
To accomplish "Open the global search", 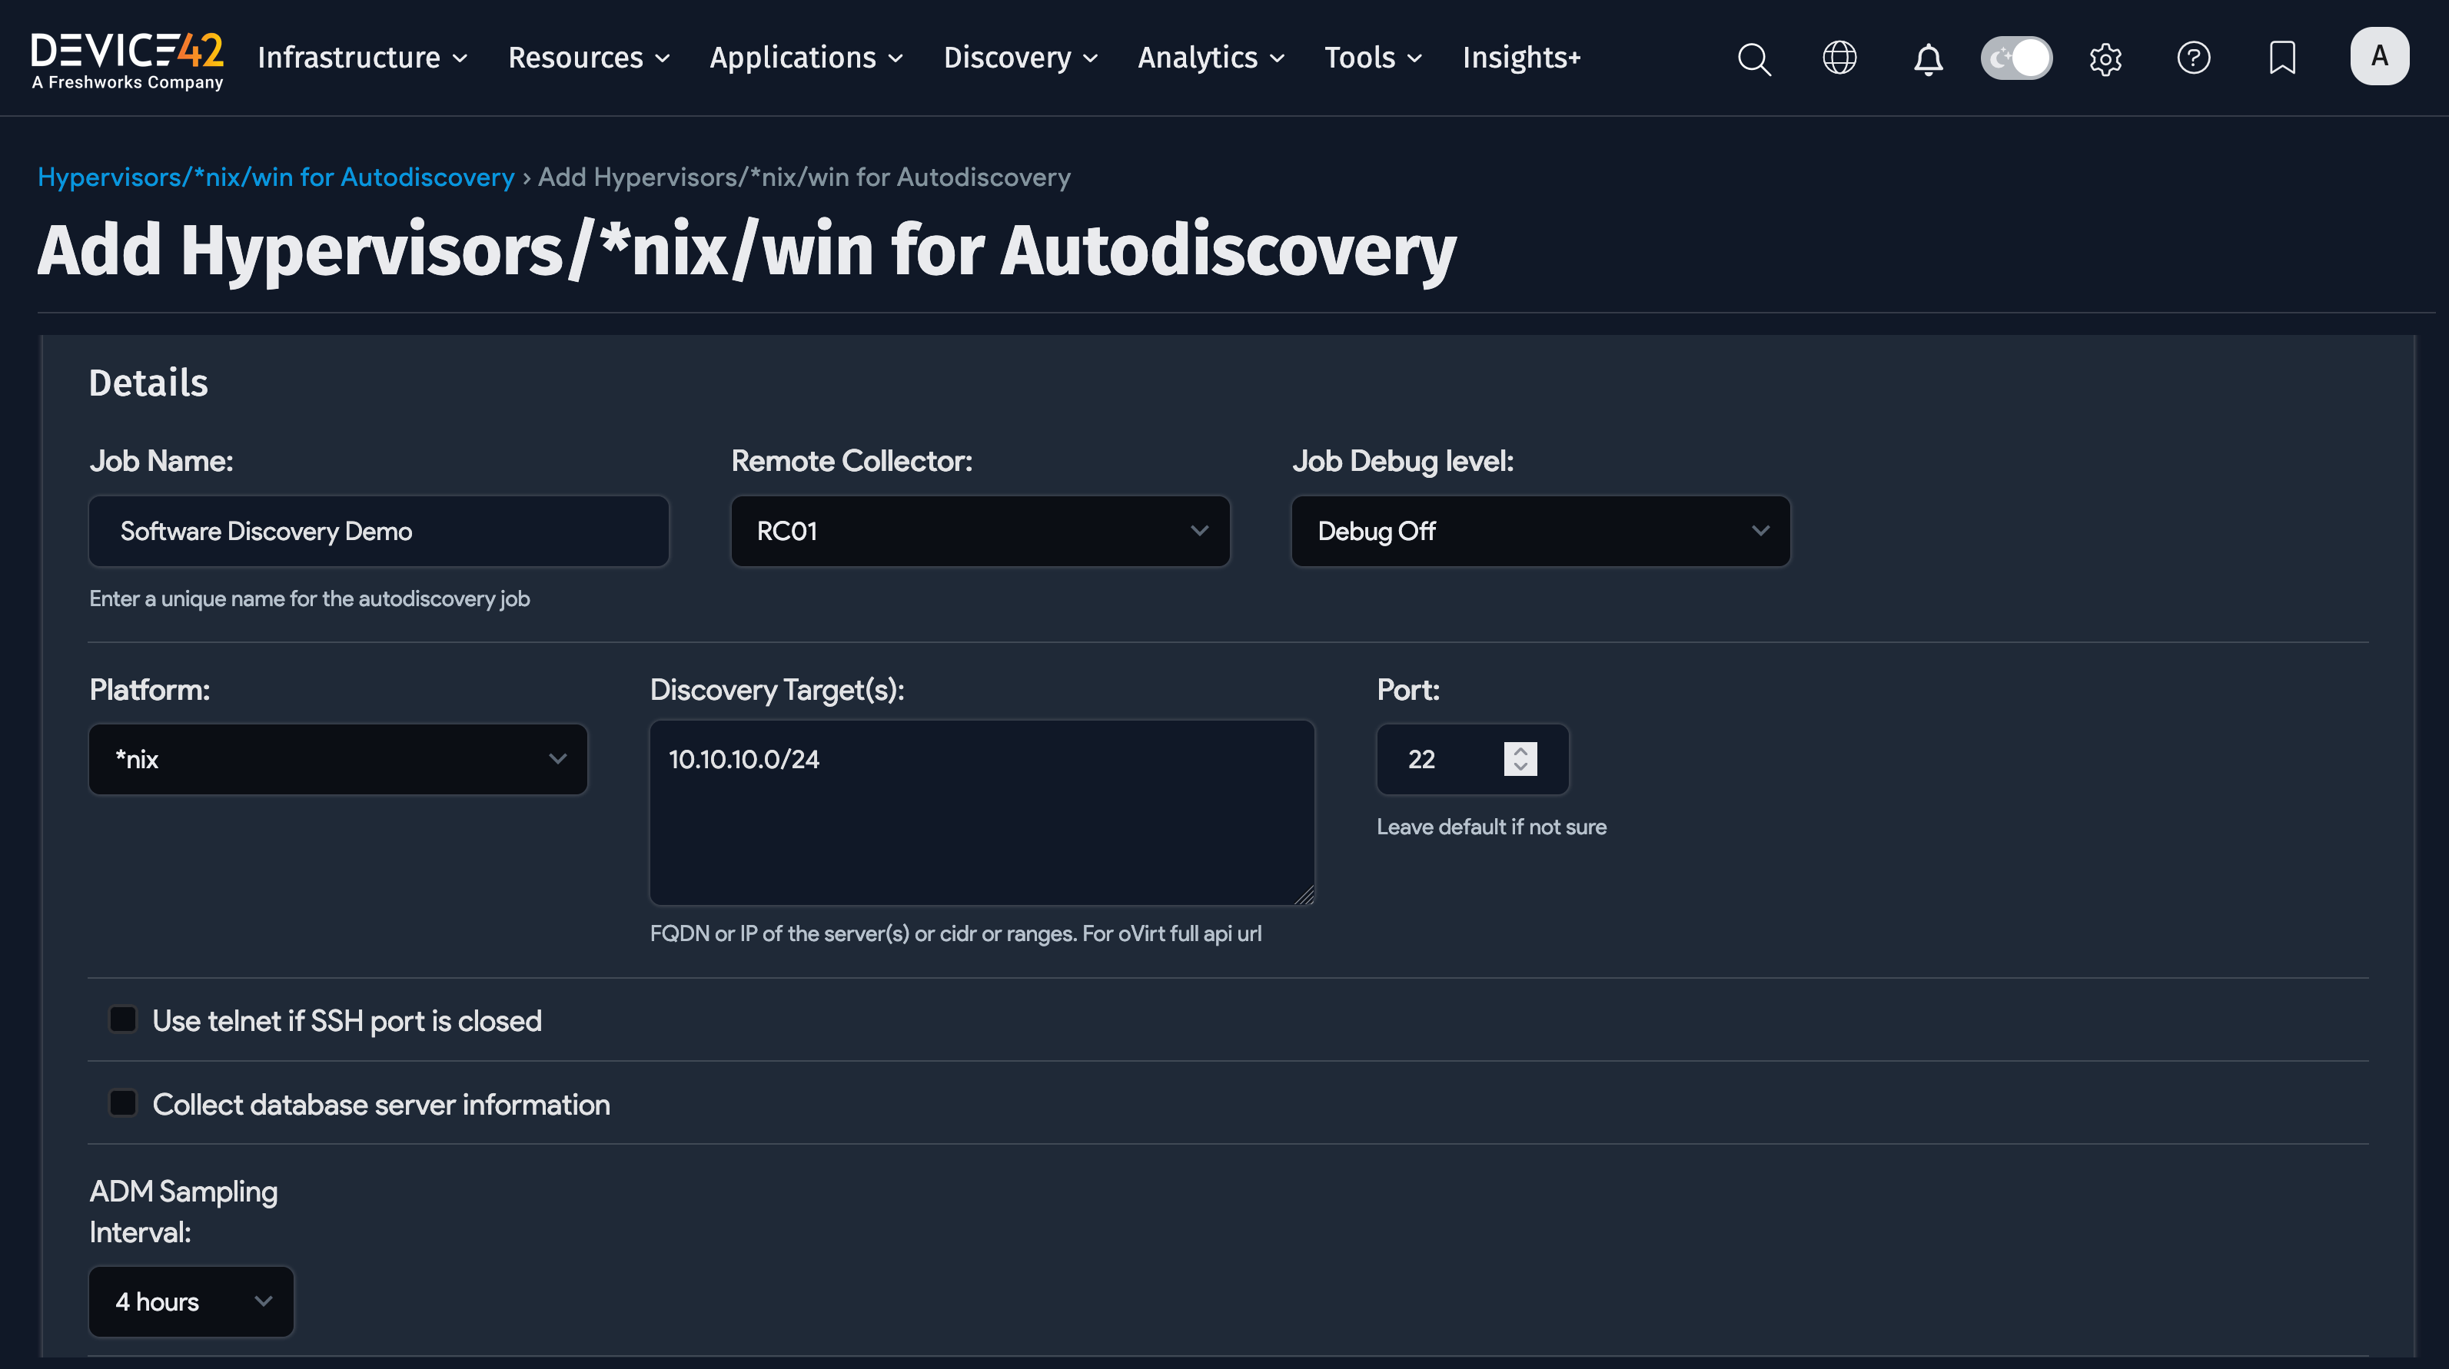I will [1754, 58].
